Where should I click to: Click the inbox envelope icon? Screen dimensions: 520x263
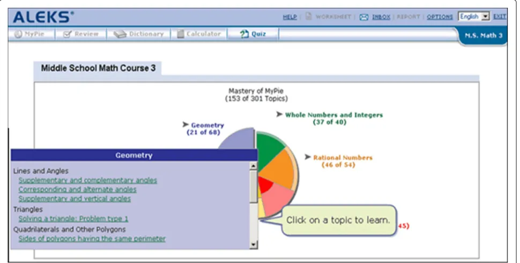(364, 17)
